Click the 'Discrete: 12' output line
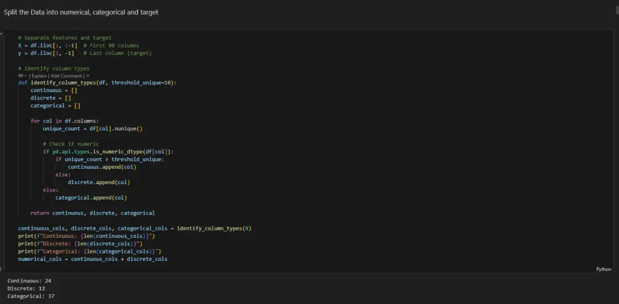Viewport: 619px width, 304px height. (x=26, y=289)
